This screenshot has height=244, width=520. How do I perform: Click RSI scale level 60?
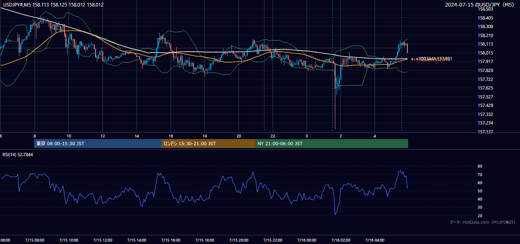480,183
